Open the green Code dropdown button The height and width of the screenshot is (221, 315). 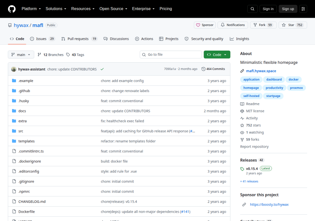pos(217,55)
